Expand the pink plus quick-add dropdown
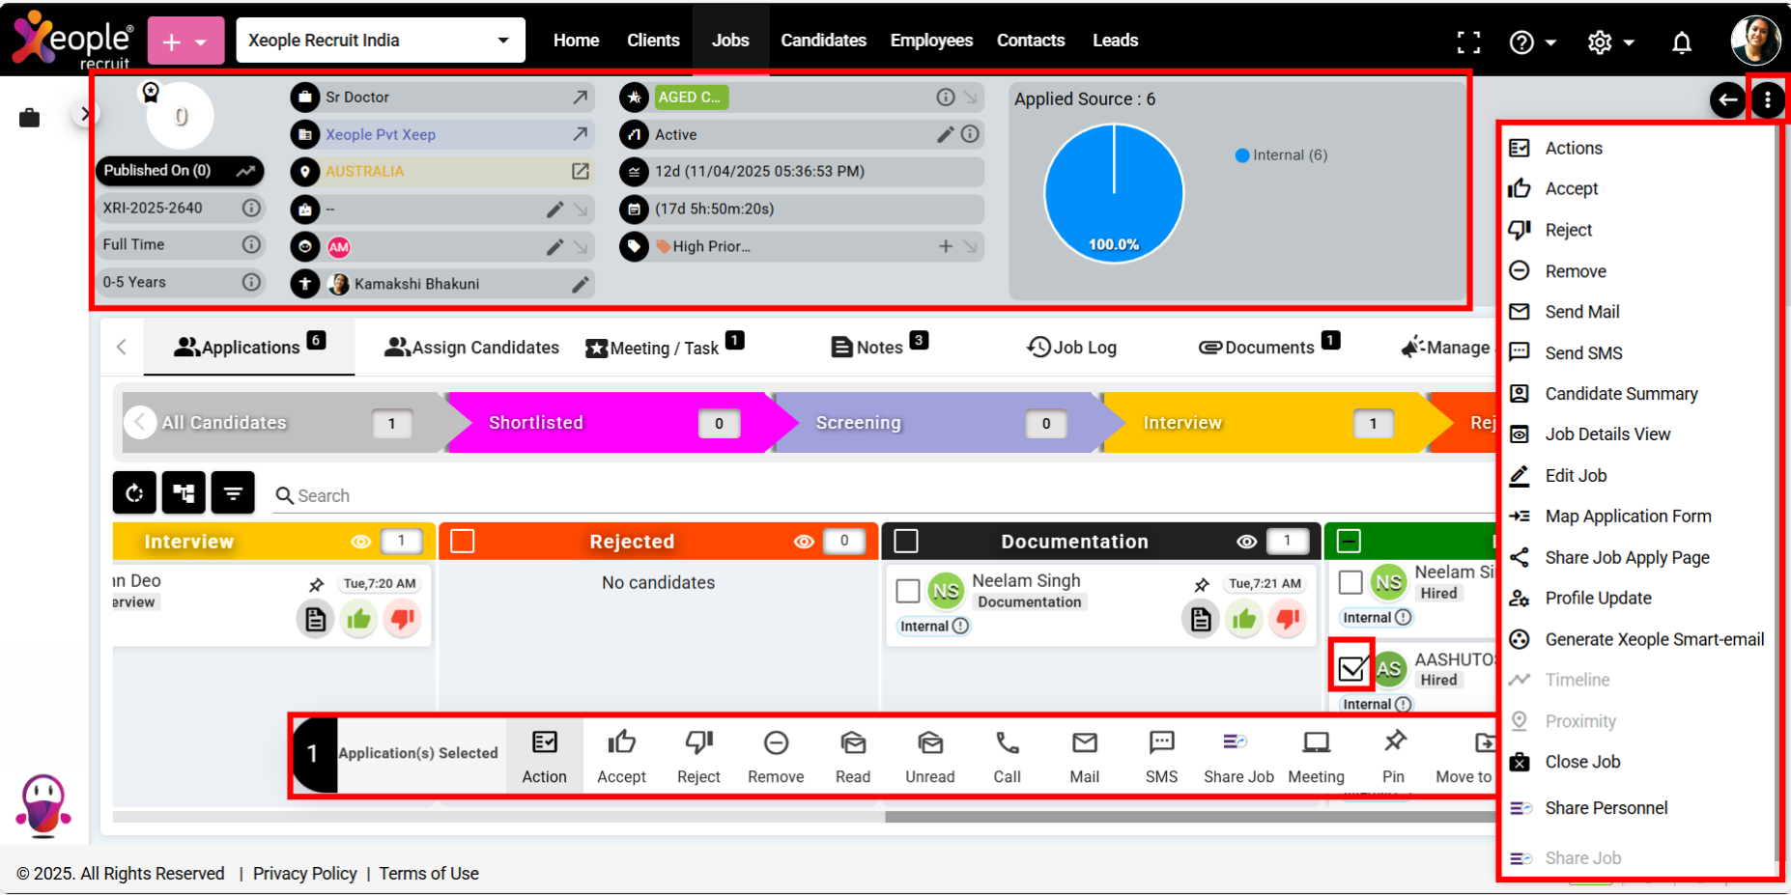The height and width of the screenshot is (895, 1791). (185, 41)
